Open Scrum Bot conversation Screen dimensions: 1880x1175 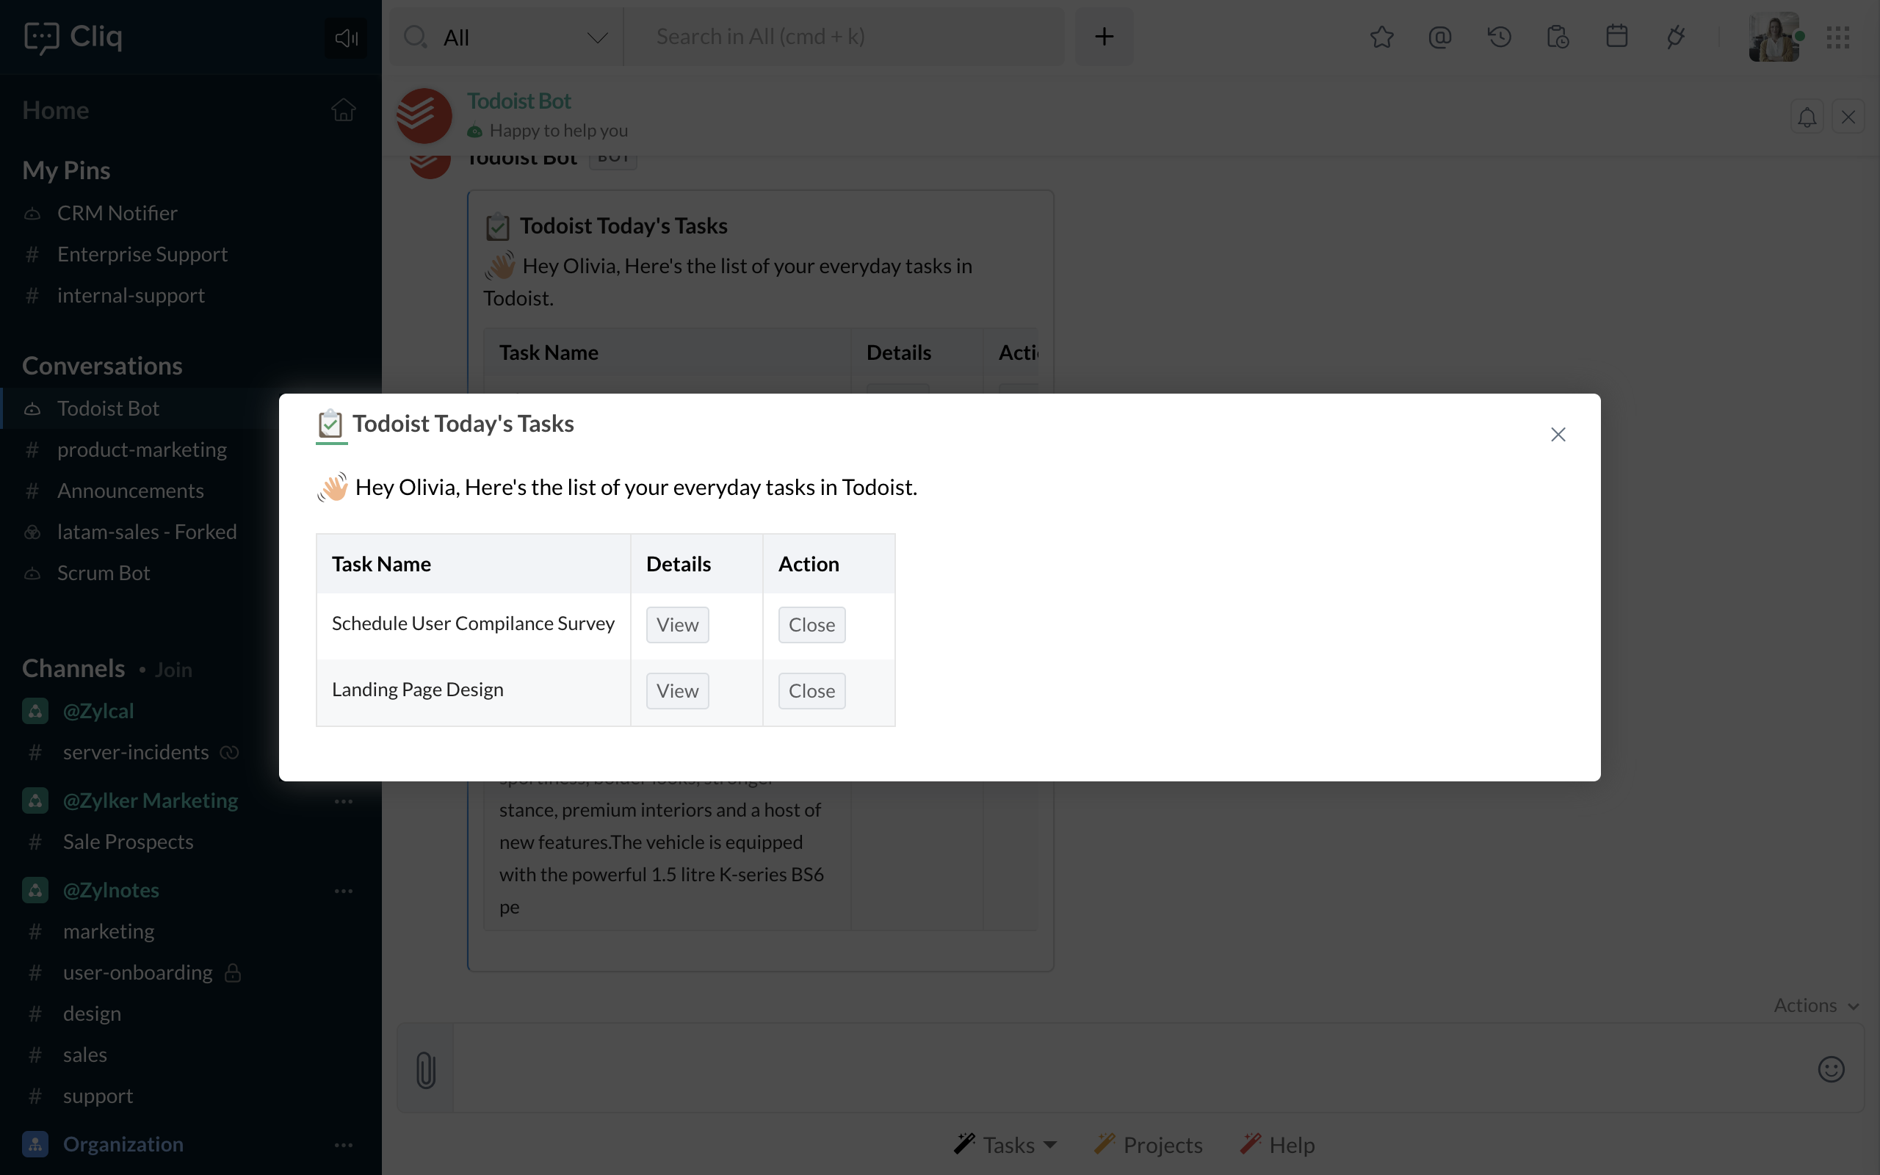pos(104,573)
